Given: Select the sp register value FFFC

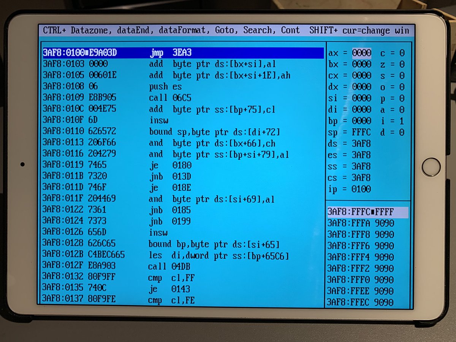Looking at the screenshot, I should click(362, 133).
